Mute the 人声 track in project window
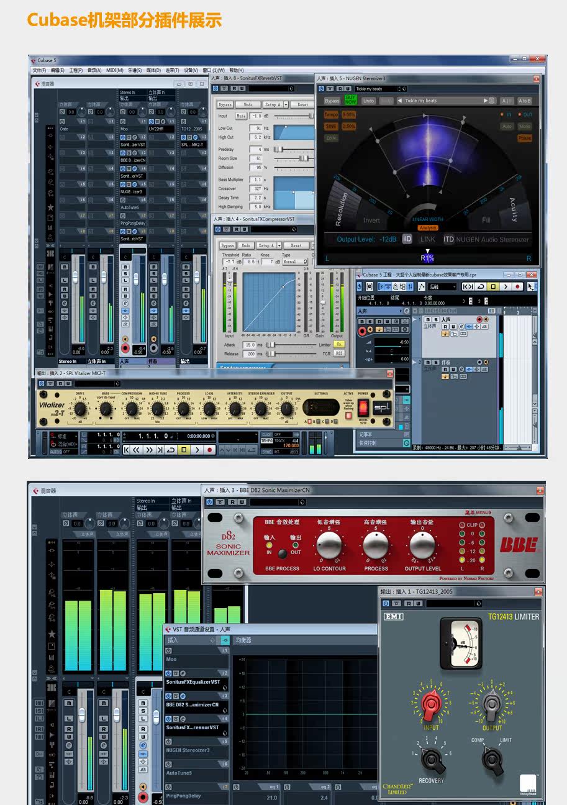The image size is (567, 805). (x=427, y=320)
